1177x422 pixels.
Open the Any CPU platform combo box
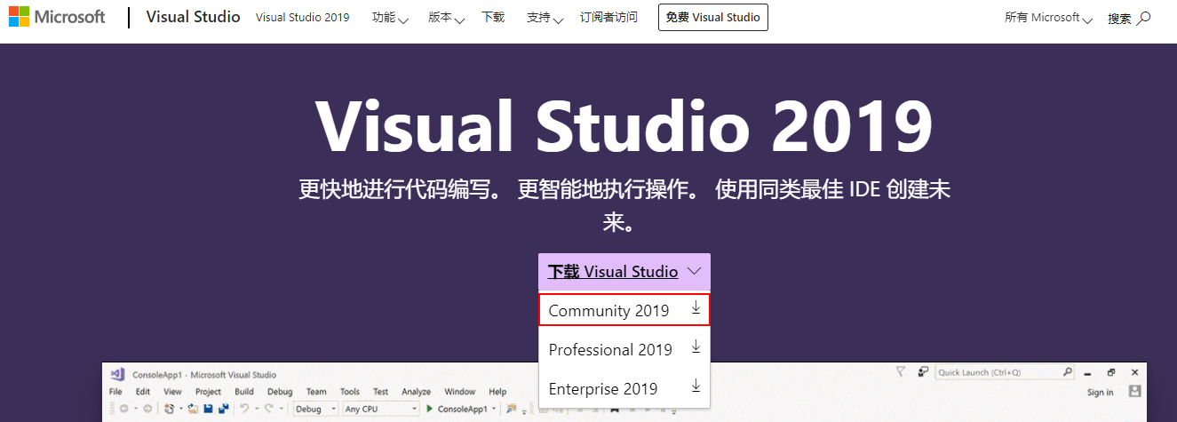click(x=380, y=409)
